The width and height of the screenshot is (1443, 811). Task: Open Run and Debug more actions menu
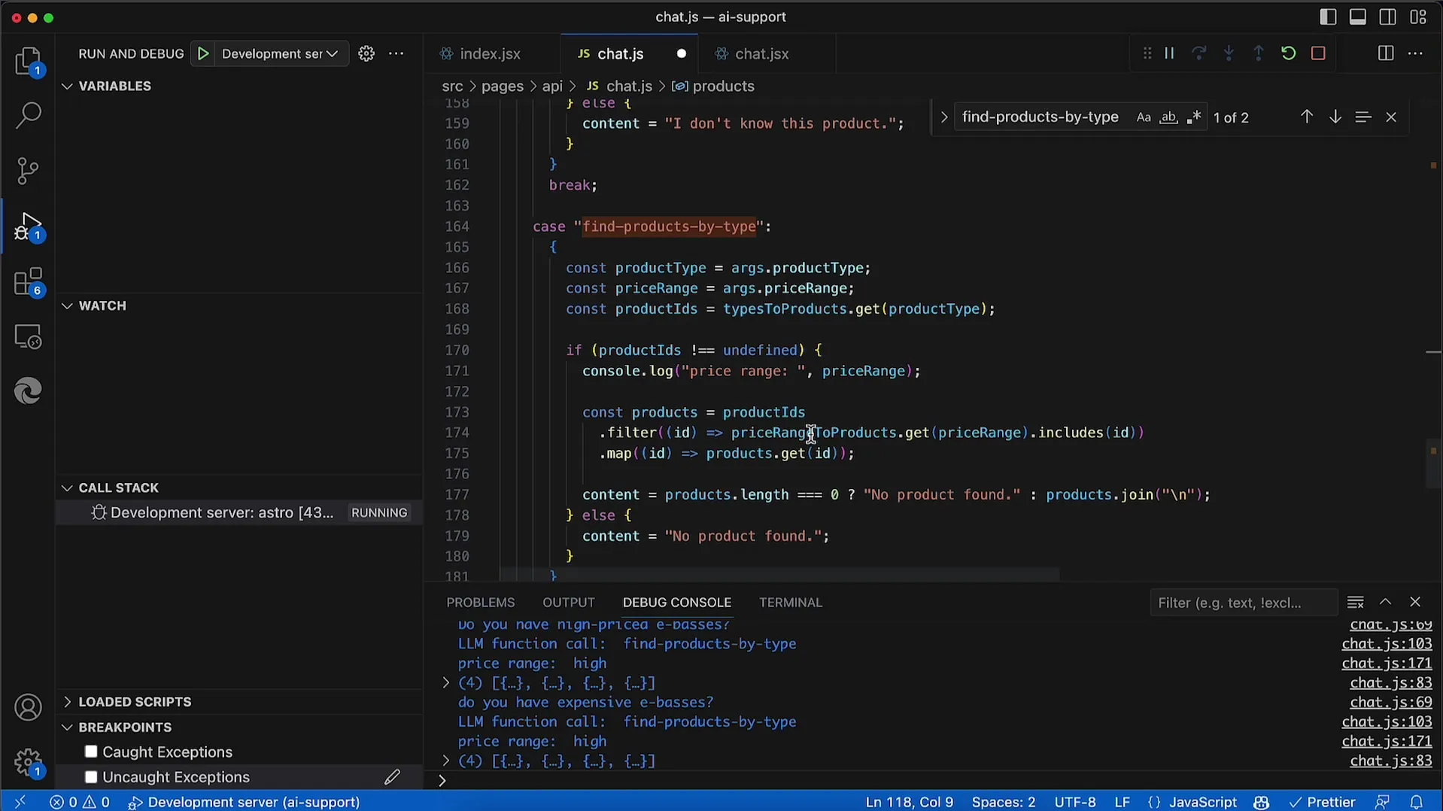click(x=396, y=53)
